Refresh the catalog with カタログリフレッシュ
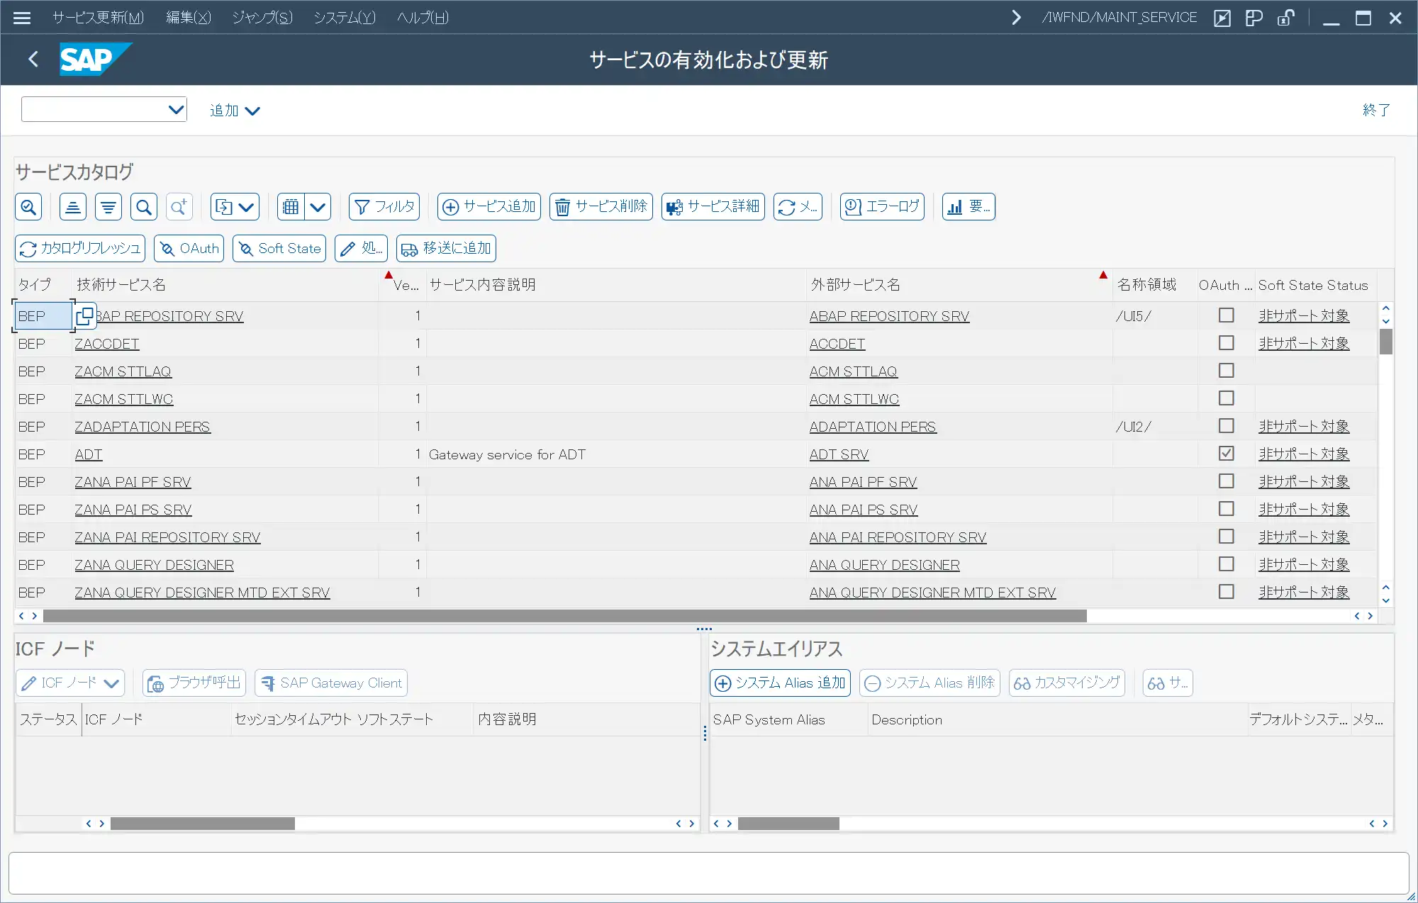The image size is (1418, 903). click(x=79, y=248)
